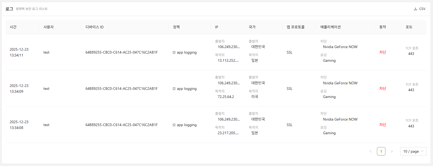This screenshot has width=433, height=166.
Task: Click the CSV download icon
Action: pos(415,9)
